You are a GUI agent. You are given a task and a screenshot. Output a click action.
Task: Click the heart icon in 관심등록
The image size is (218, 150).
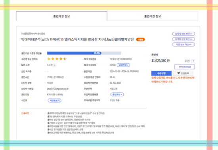click(x=178, y=73)
